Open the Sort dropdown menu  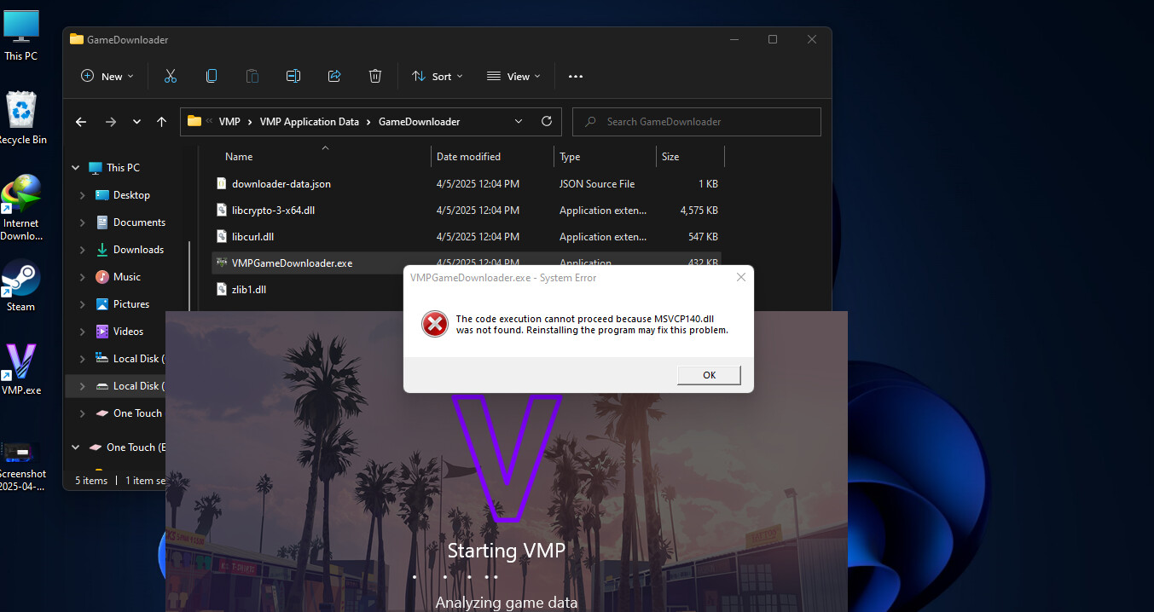[x=438, y=76]
